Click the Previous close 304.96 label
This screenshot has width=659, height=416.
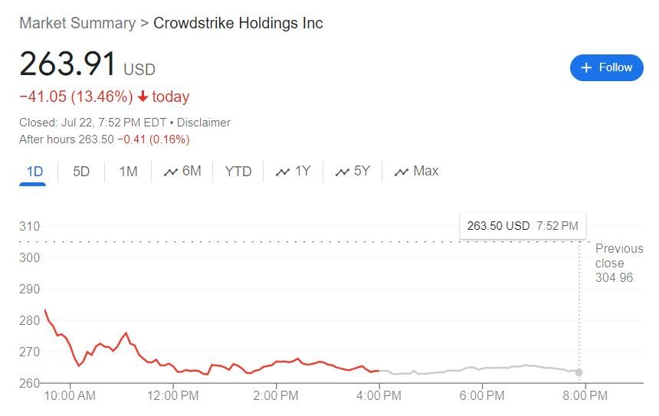(618, 263)
